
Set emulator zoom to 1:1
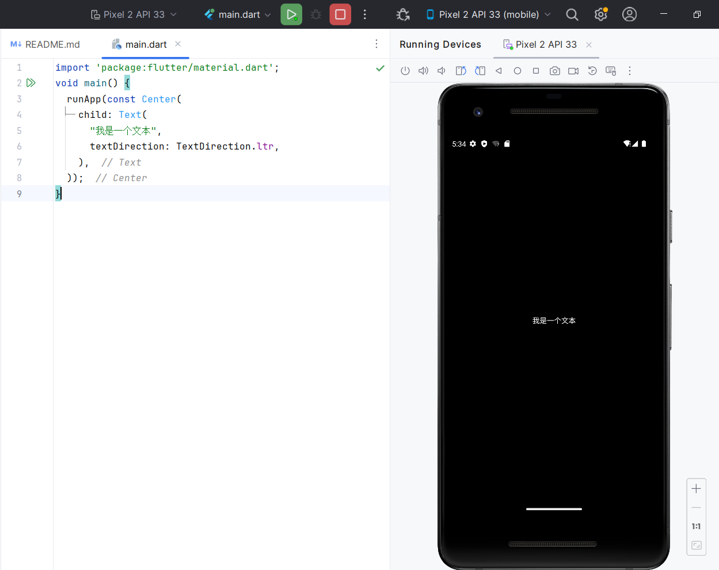click(696, 526)
